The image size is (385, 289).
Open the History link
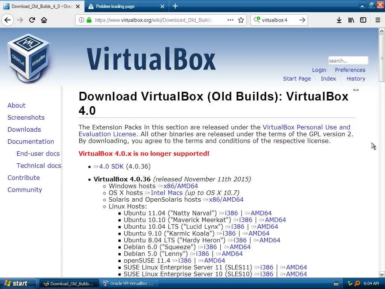[356, 79]
